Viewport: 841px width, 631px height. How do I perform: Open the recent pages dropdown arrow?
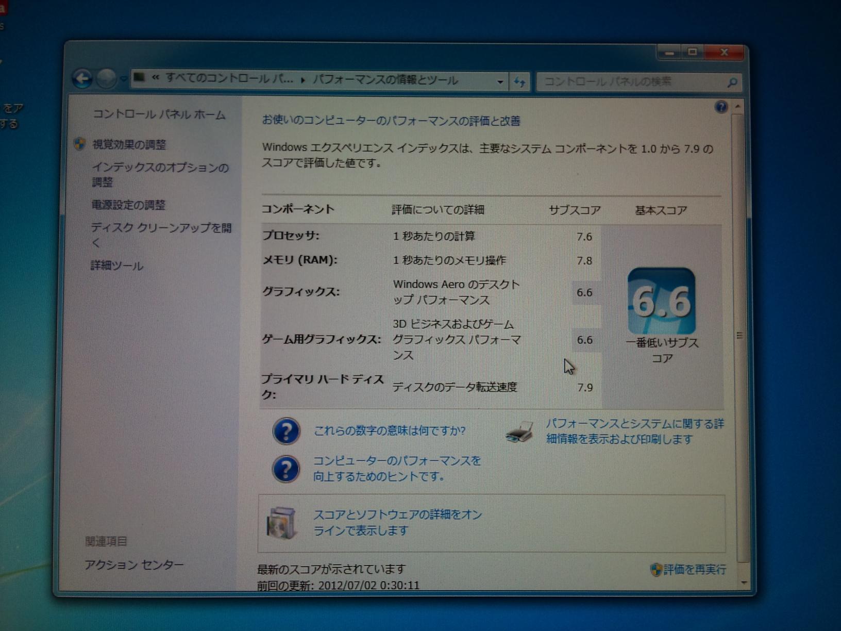123,79
